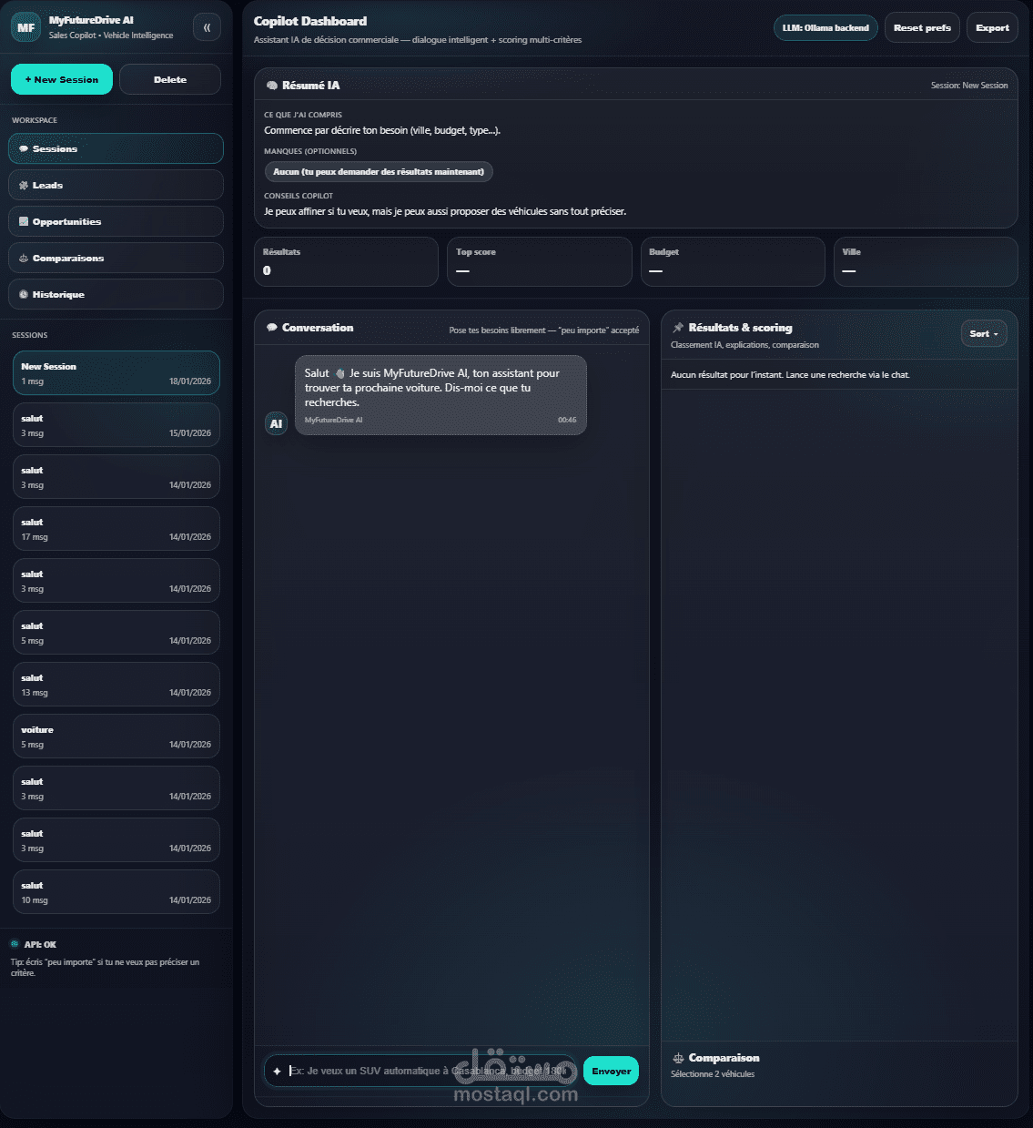Click the AI avatar beside the welcome message

[276, 423]
